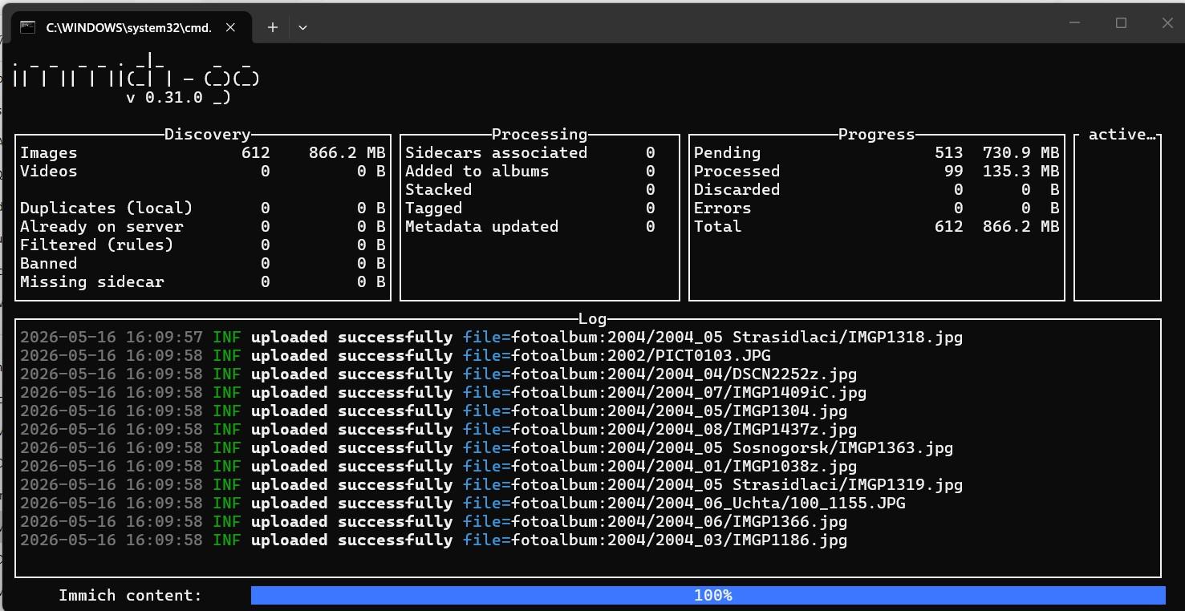Click the log line for IMGP1409iC.jpg
The height and width of the screenshot is (611, 1185).
coord(443,392)
